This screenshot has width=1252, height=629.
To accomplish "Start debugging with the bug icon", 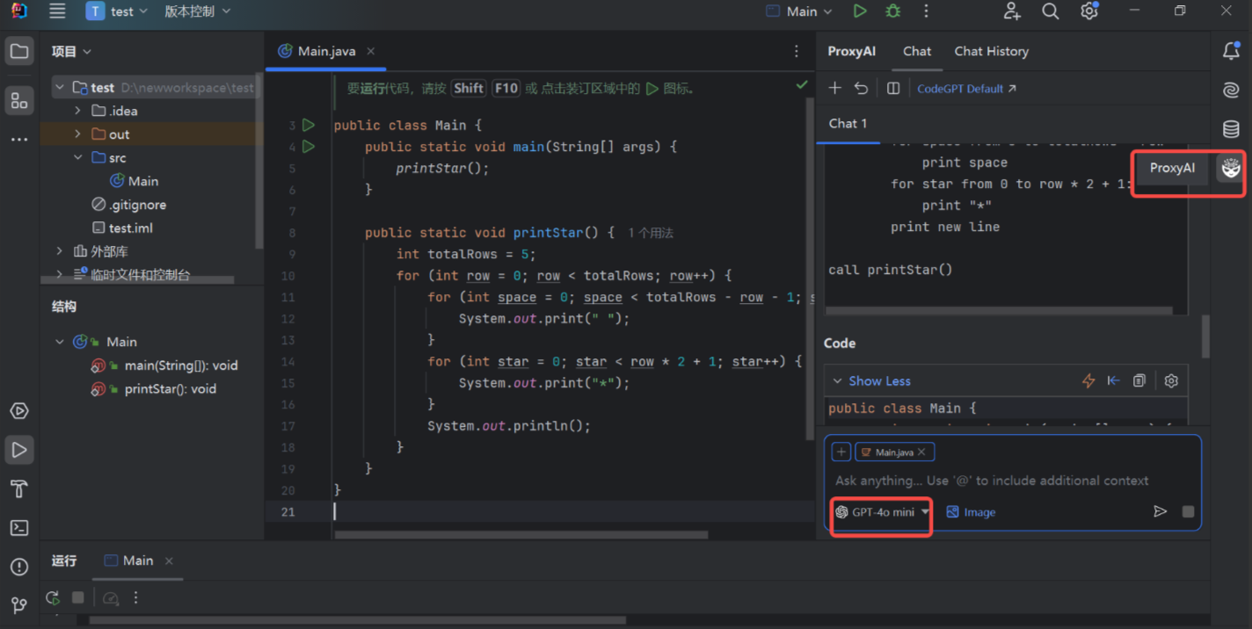I will tap(893, 11).
